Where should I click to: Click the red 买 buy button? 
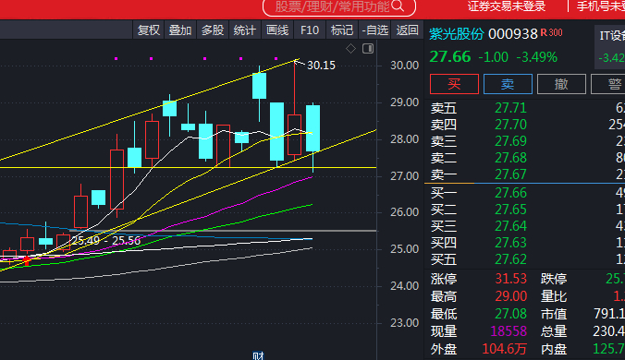(454, 84)
